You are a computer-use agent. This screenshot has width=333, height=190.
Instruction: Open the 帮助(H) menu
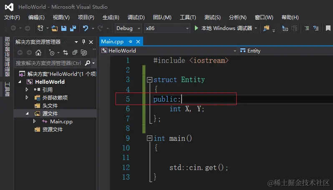point(290,17)
